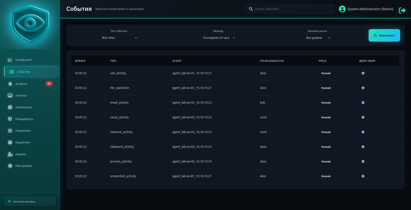This screenshot has height=210, width=411.
Task: Click the ПОЛЬЗОВАТЕЛЬ column header
Action: [272, 61]
